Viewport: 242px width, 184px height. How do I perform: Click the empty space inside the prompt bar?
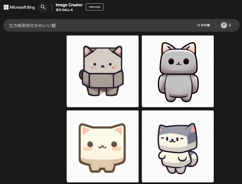tap(124, 26)
